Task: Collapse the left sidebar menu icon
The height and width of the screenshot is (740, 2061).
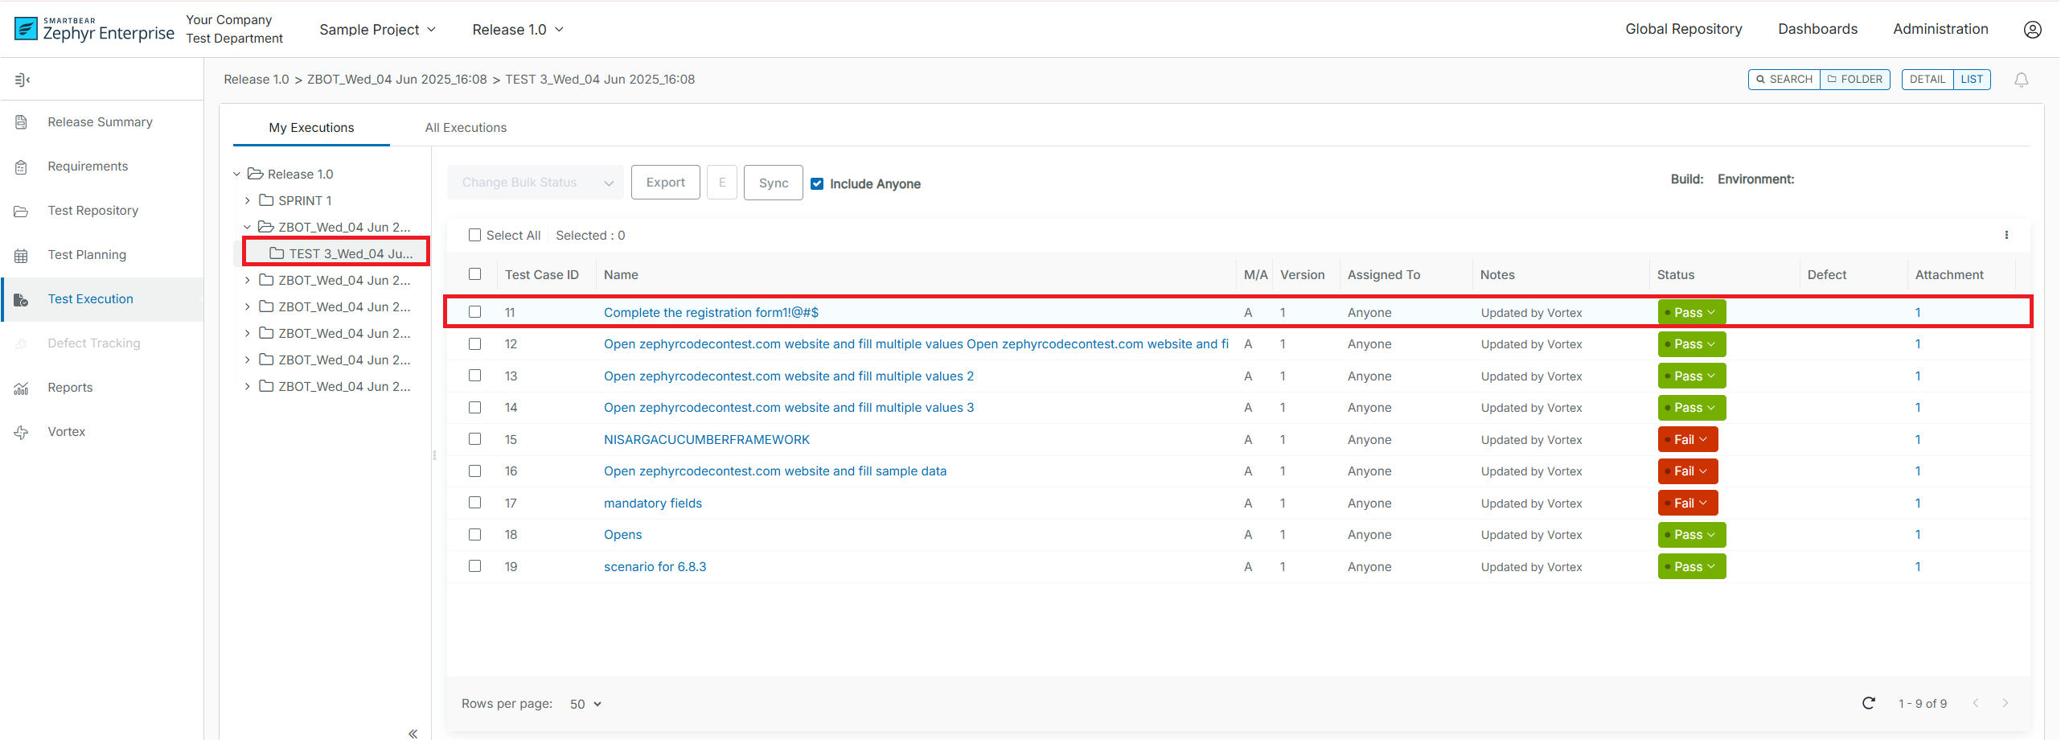Action: pos(22,80)
